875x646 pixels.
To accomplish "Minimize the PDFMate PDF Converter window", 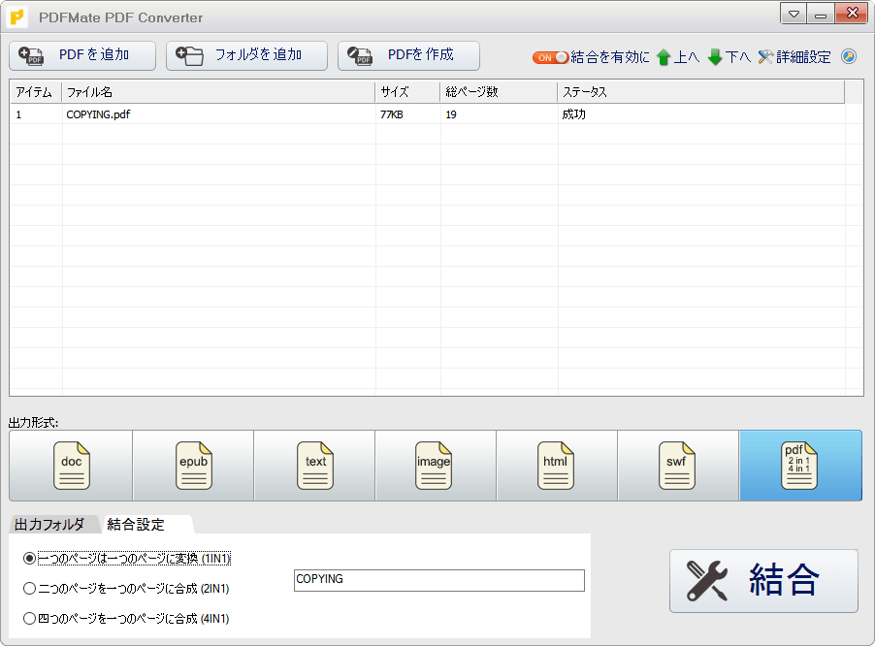I will coord(821,14).
